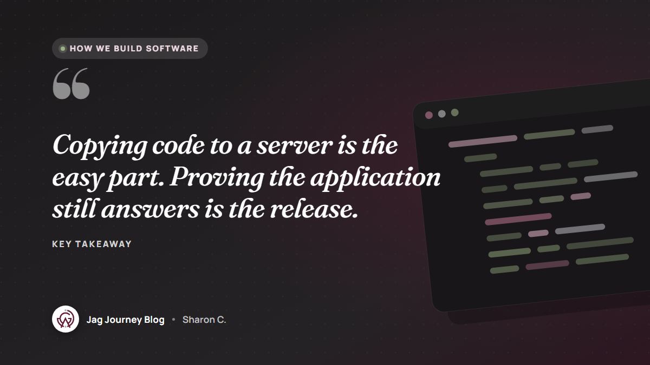Click the 'KEY TAKEAWAY' label
650x365 pixels.
click(x=92, y=244)
